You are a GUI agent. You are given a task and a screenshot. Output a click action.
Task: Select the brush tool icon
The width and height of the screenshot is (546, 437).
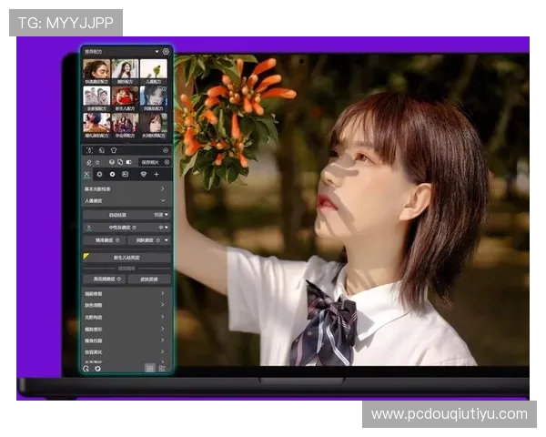click(x=87, y=162)
